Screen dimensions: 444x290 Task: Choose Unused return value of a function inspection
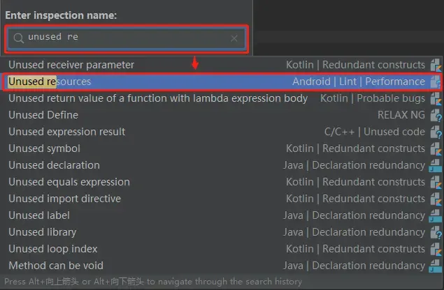pos(158,98)
